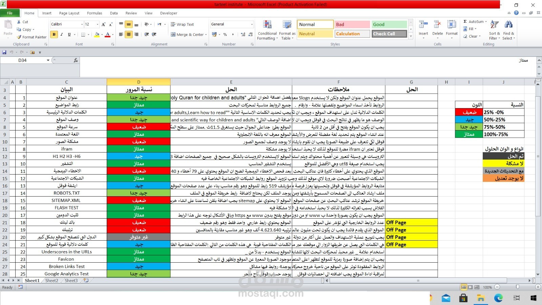Expand Merge & Center dropdown arrow
This screenshot has height=305, width=542.
tap(206, 35)
